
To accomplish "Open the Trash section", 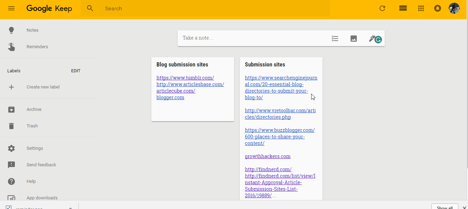I will (32, 126).
